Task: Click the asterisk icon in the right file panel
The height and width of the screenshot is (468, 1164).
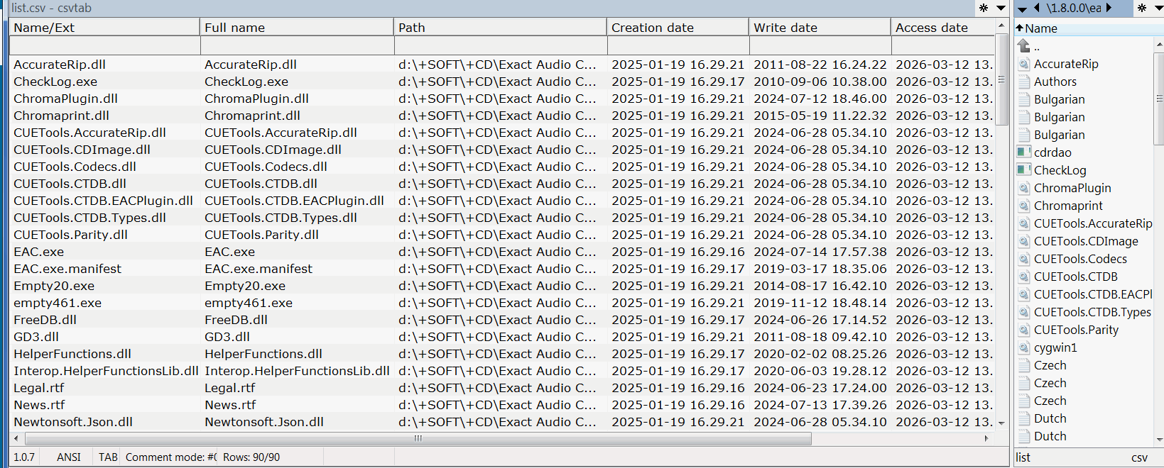Action: pos(1142,9)
